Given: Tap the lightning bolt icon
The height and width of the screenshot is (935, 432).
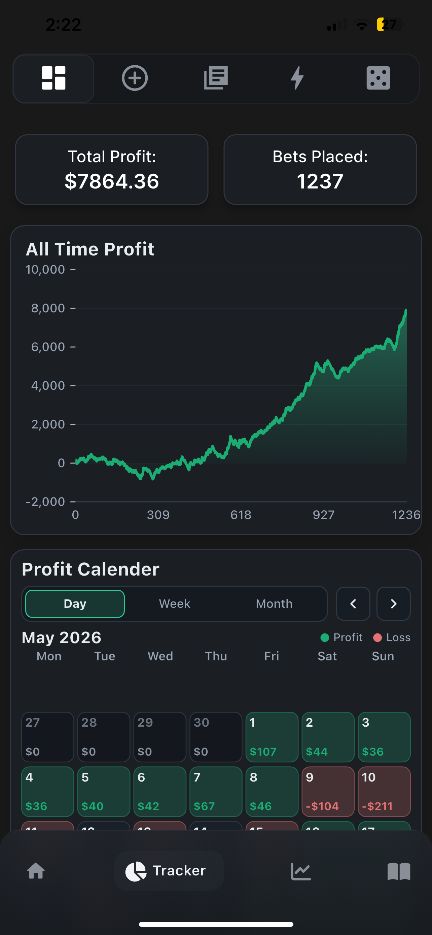Looking at the screenshot, I should tap(297, 78).
